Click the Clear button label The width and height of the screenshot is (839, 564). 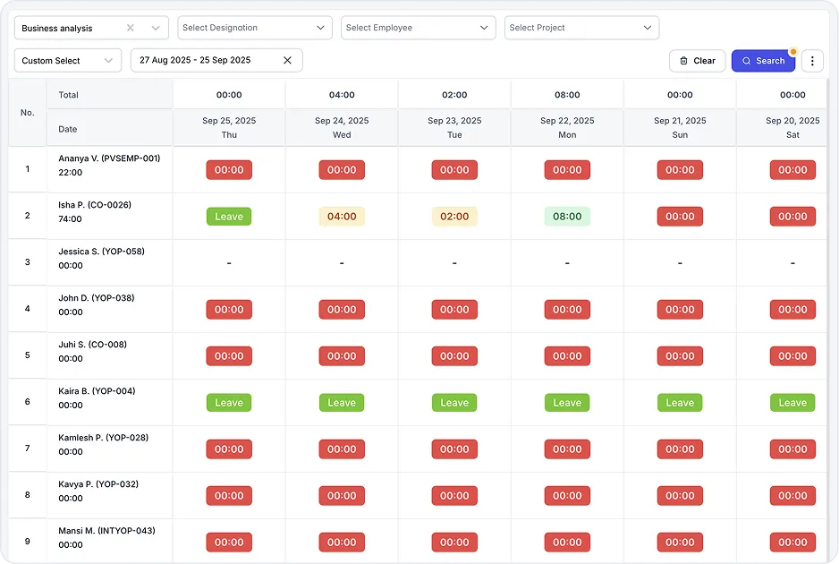704,61
